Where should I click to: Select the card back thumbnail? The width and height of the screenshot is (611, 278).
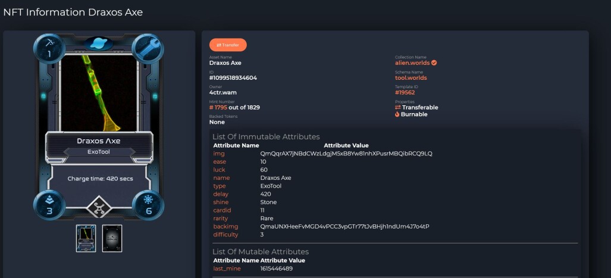point(112,238)
